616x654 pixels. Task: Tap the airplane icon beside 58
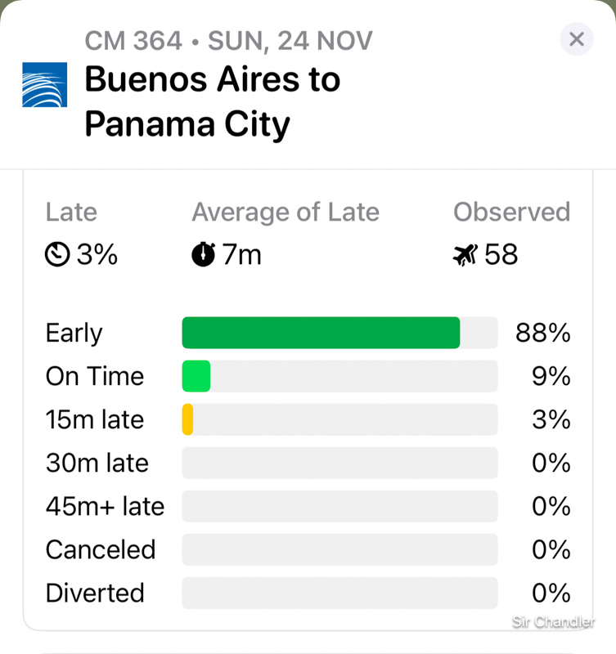[465, 256]
